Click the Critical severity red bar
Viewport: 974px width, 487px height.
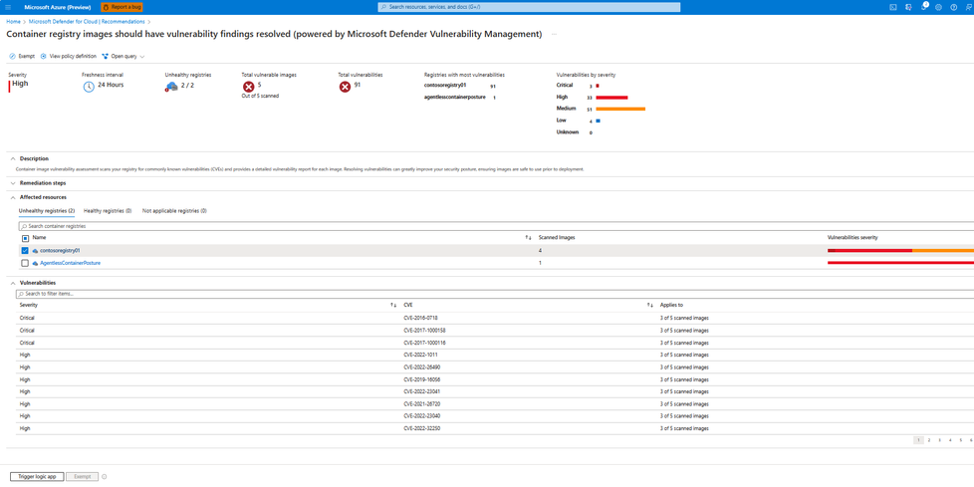tap(597, 86)
